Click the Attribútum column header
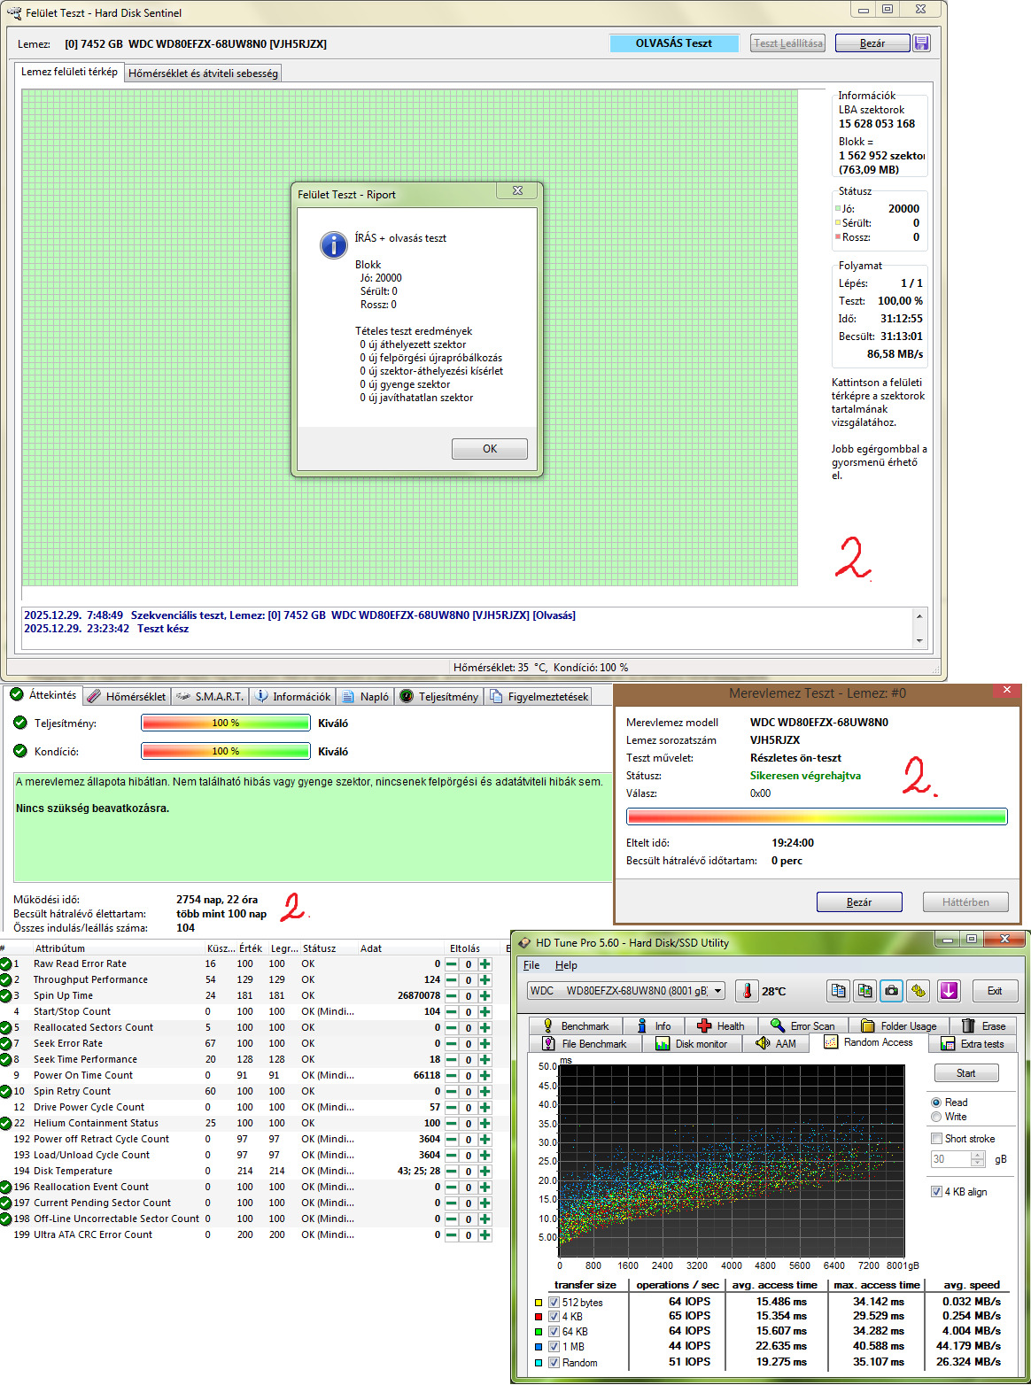The height and width of the screenshot is (1385, 1031). click(60, 948)
